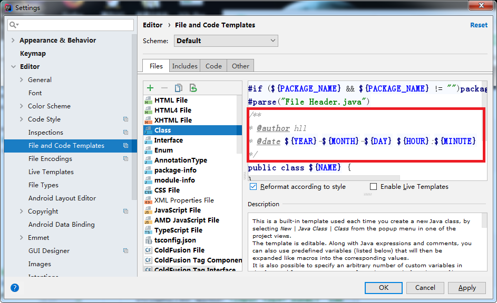Open help via the question mark icon

(15, 288)
